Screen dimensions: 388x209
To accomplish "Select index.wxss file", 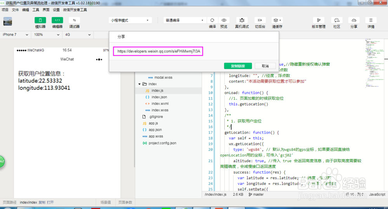I will coord(160,110).
